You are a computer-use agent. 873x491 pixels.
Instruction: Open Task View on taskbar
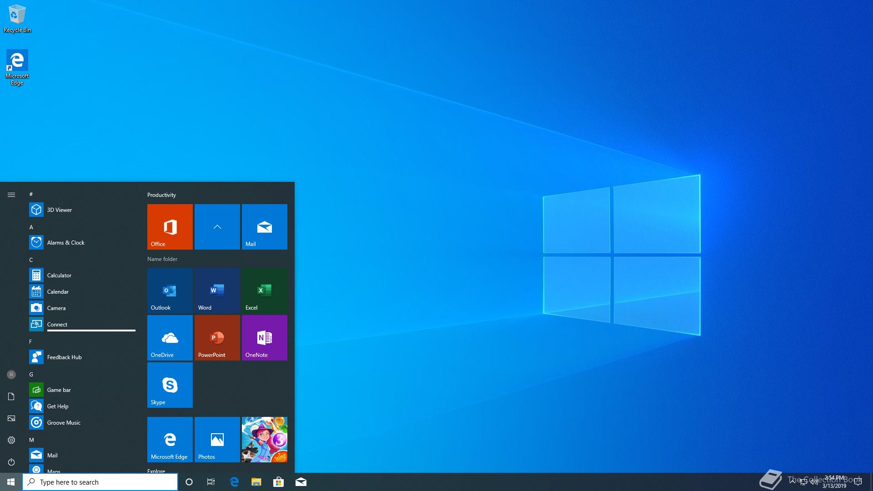pyautogui.click(x=211, y=482)
